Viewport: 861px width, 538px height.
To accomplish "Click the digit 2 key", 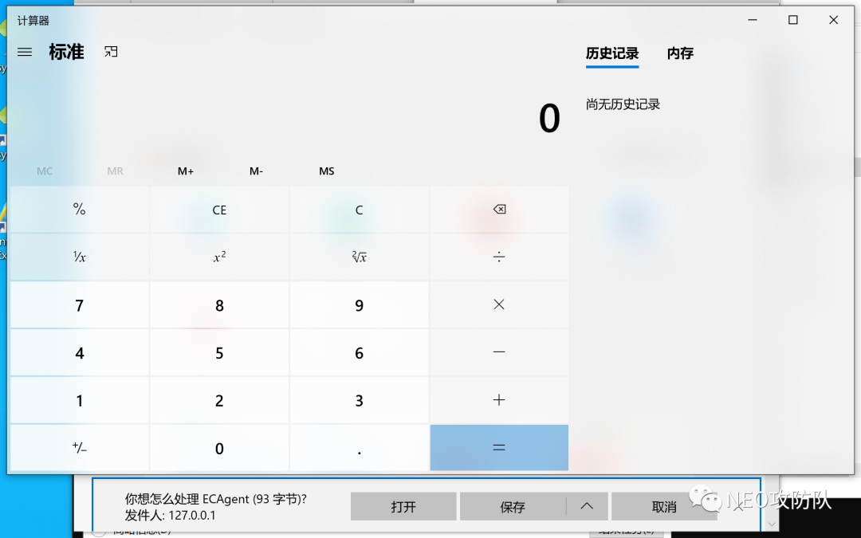I will point(220,400).
